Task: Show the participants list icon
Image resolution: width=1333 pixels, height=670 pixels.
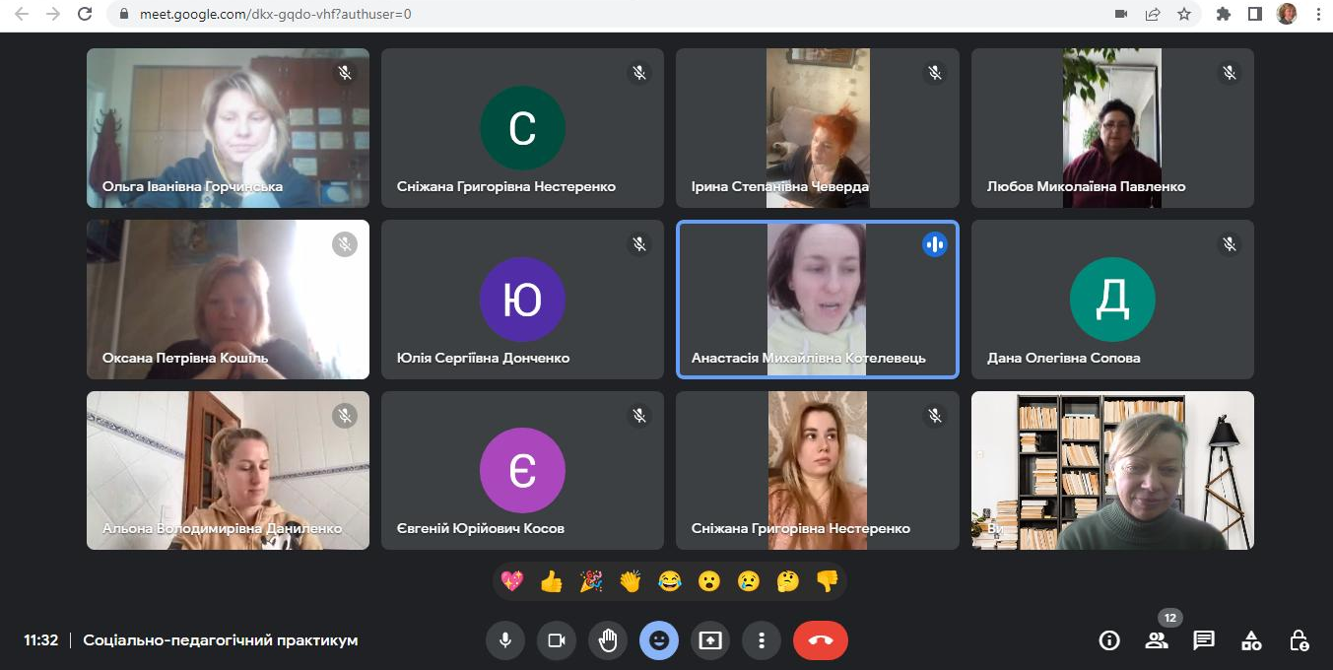Action: (1157, 640)
